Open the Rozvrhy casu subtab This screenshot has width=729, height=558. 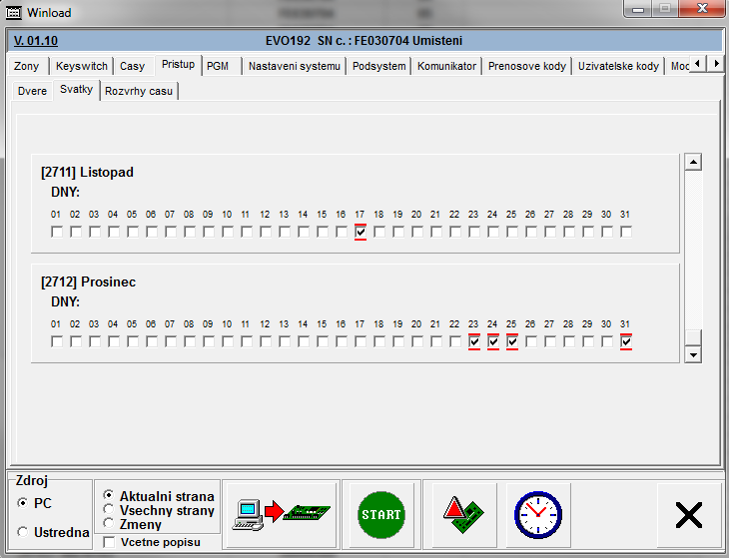(139, 91)
